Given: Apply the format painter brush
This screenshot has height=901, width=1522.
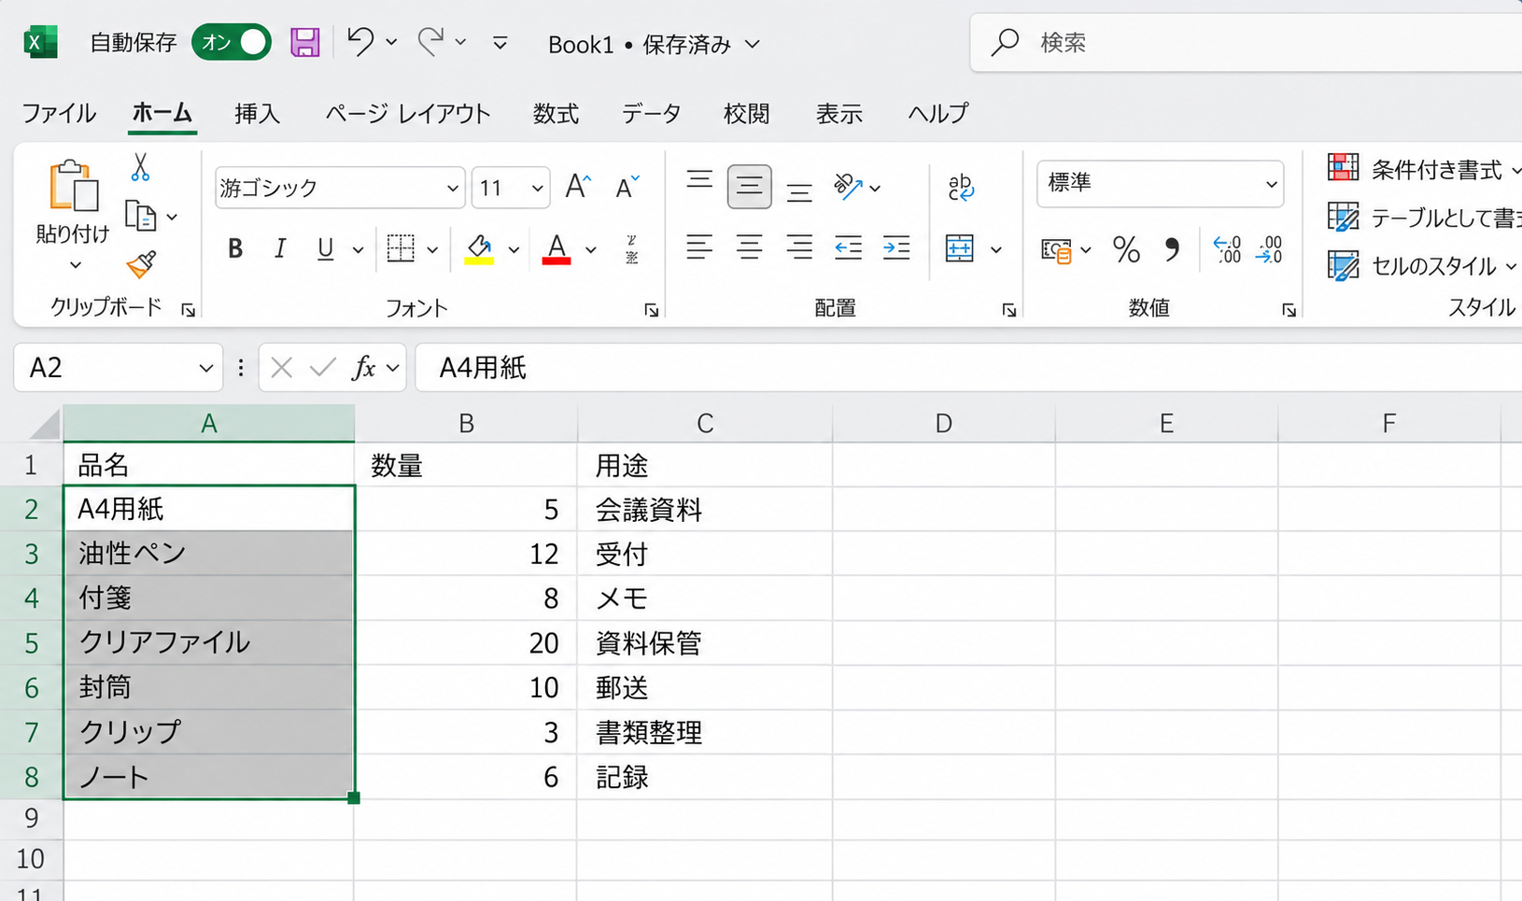Looking at the screenshot, I should tap(141, 265).
